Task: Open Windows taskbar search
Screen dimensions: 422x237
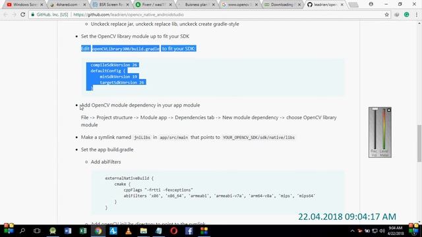Action: point(22,231)
